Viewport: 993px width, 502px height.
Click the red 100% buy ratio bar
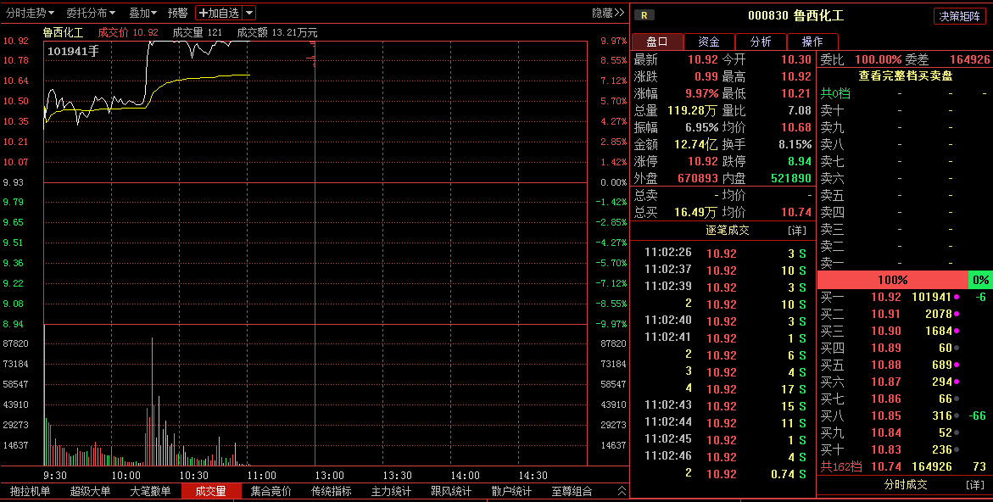892,280
